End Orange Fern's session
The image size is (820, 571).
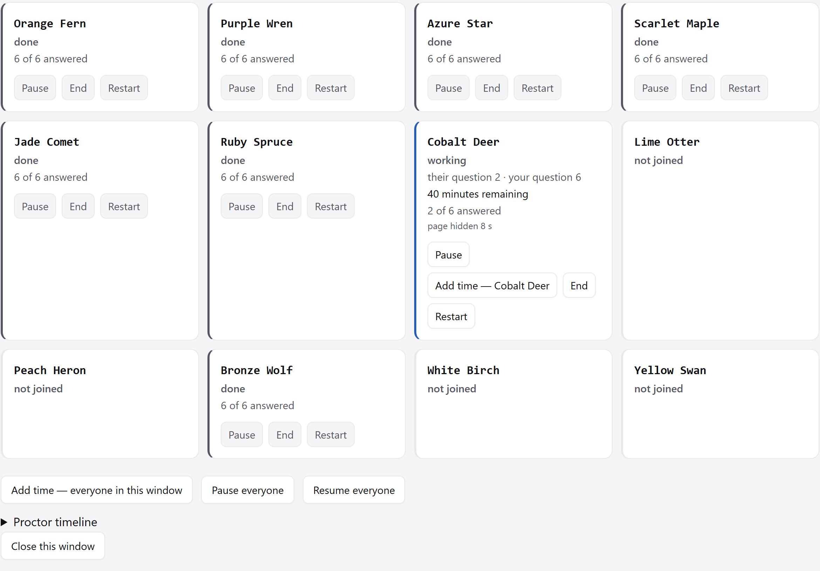[78, 88]
